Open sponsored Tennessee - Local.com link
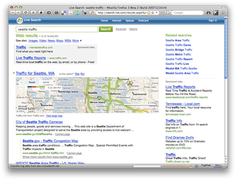Viewport: 236px width, 180px height. tap(183, 104)
